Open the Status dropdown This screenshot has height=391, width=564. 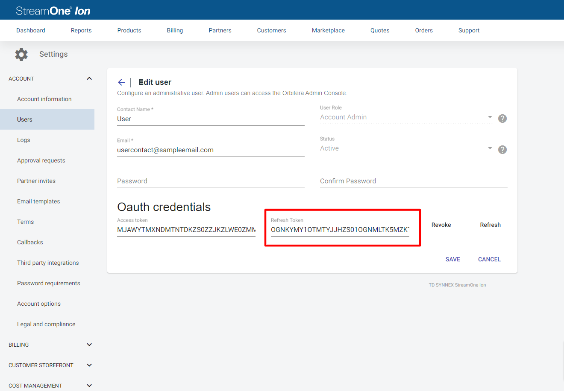406,148
